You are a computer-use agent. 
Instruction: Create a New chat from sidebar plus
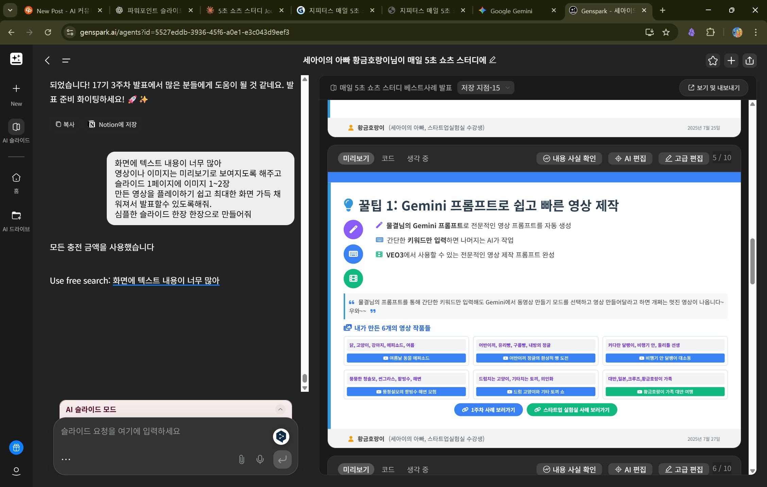click(16, 89)
